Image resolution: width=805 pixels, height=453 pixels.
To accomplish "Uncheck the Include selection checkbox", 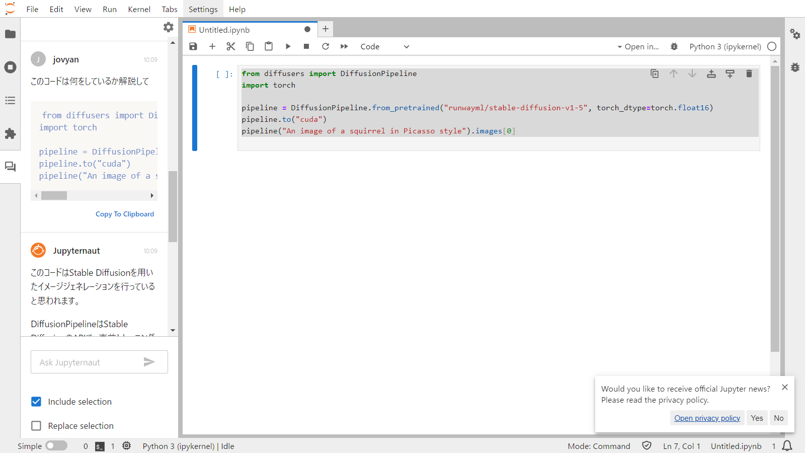I will tap(36, 402).
